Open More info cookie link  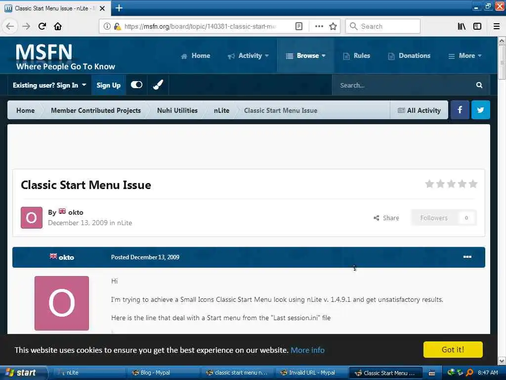pyautogui.click(x=307, y=350)
